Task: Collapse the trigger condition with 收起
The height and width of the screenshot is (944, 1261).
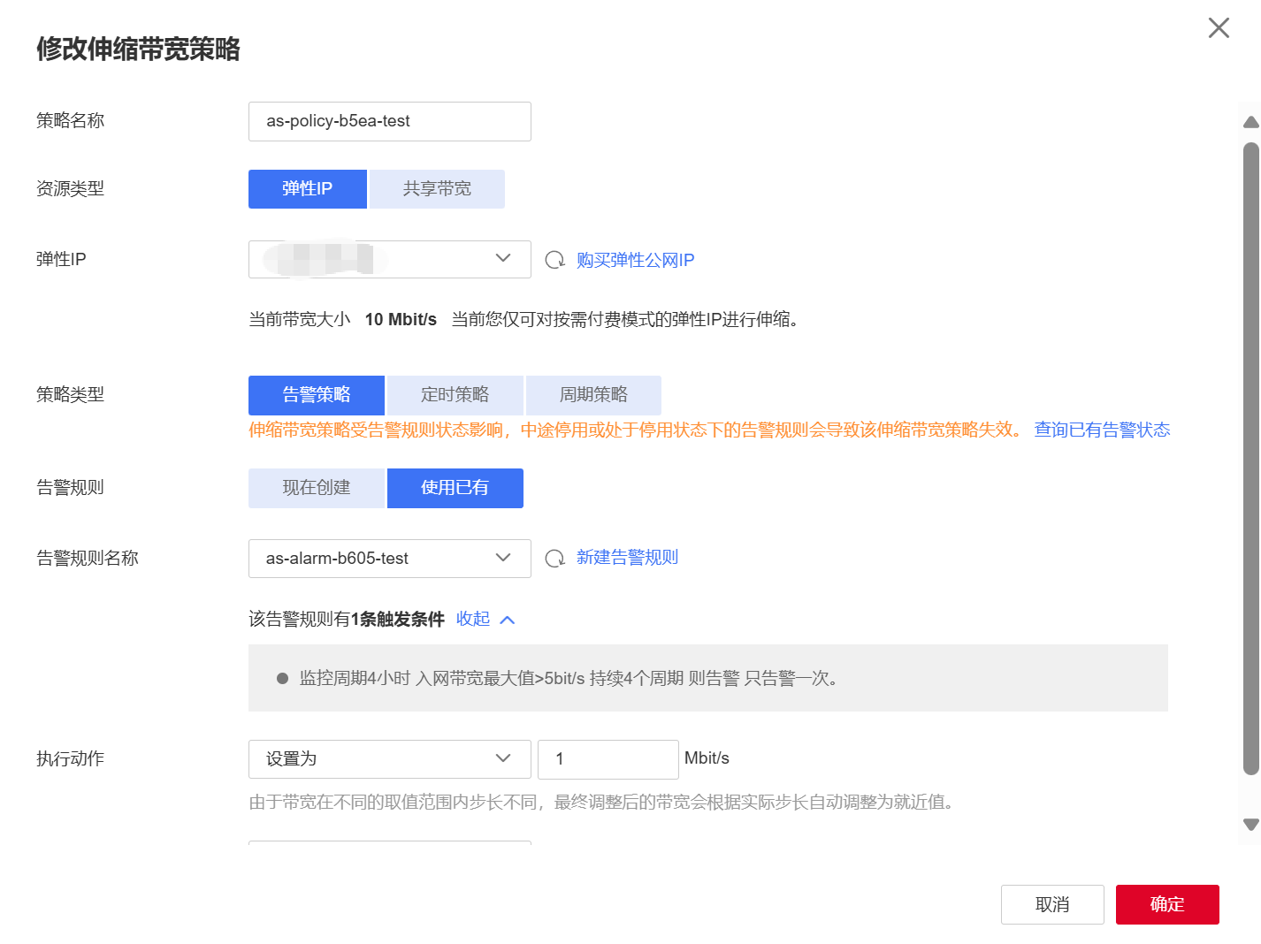Action: (474, 619)
